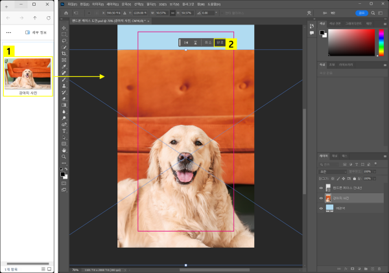The image size is (389, 273).
Task: Activate the Zoom tool magnifier
Action: (x=64, y=156)
